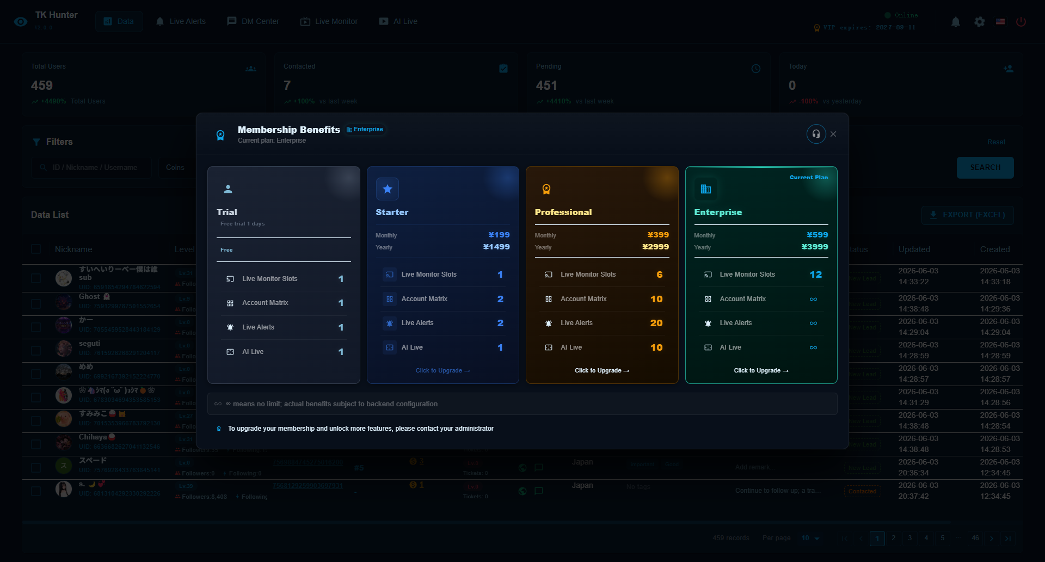
Task: Tick the checkbox for Ghost row
Action: pyautogui.click(x=36, y=304)
